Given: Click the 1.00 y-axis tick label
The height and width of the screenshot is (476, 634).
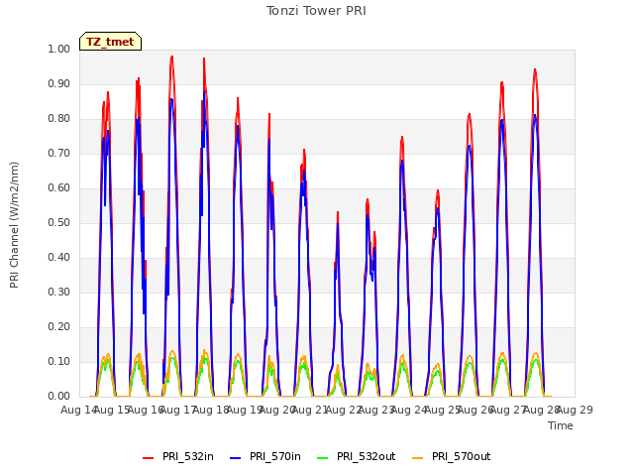Looking at the screenshot, I should pyautogui.click(x=59, y=49).
